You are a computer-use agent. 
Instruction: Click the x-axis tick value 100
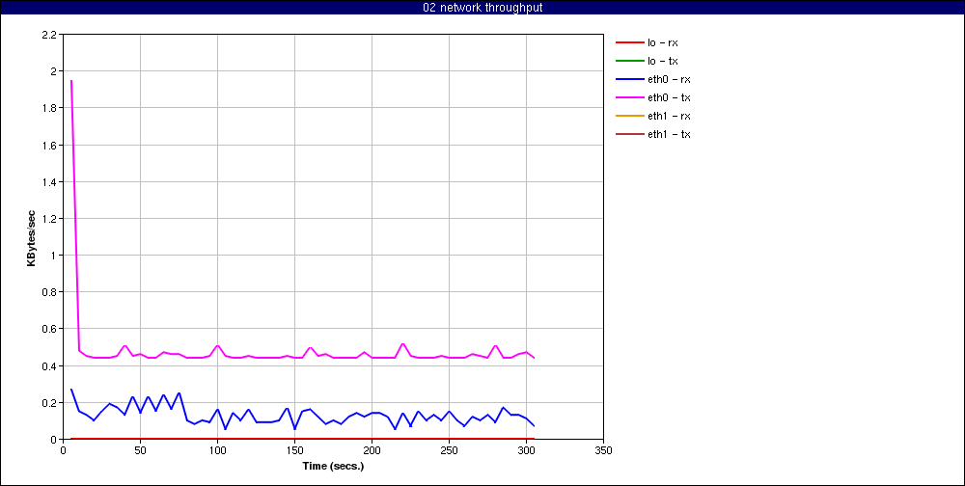[217, 450]
